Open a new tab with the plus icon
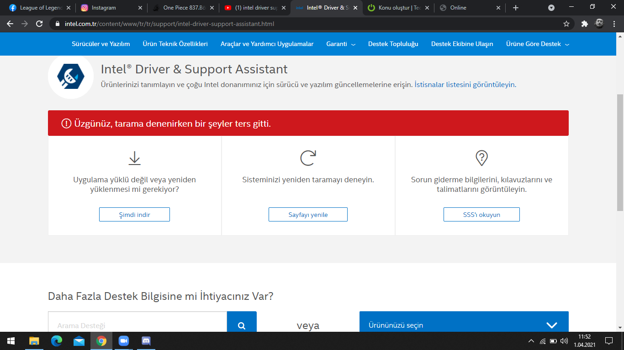This screenshot has width=624, height=350. (516, 8)
